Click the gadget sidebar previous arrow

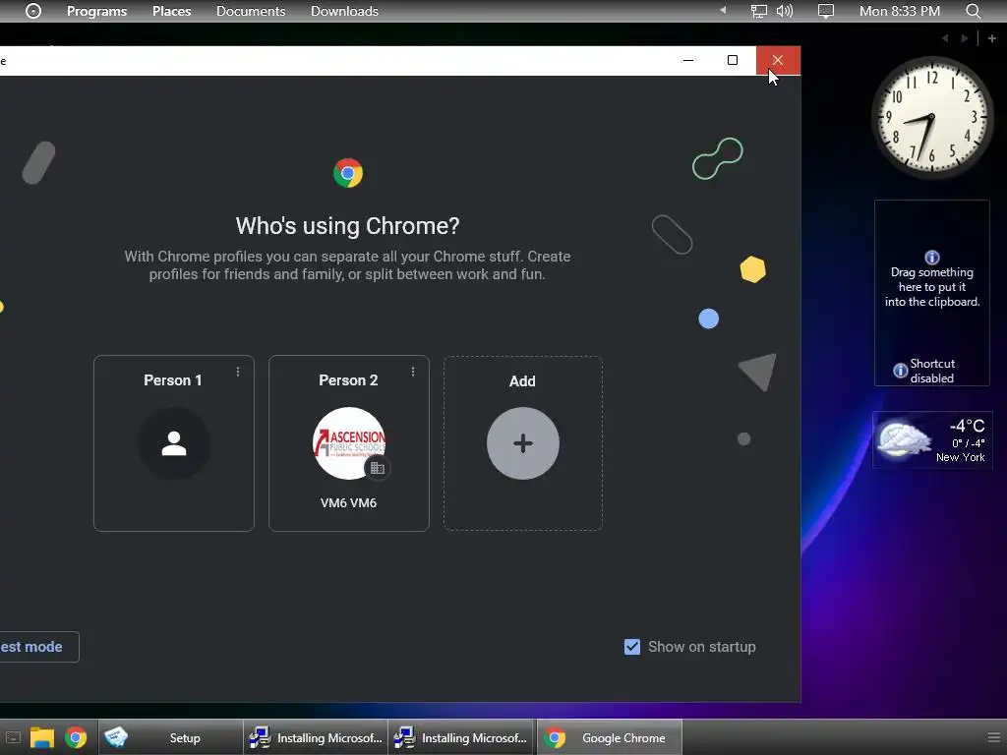(x=945, y=38)
